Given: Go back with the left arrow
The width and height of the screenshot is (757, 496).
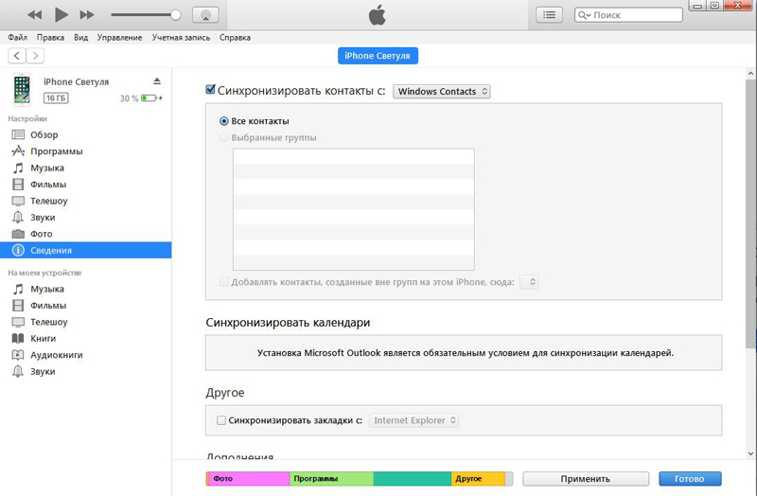Looking at the screenshot, I should point(17,56).
